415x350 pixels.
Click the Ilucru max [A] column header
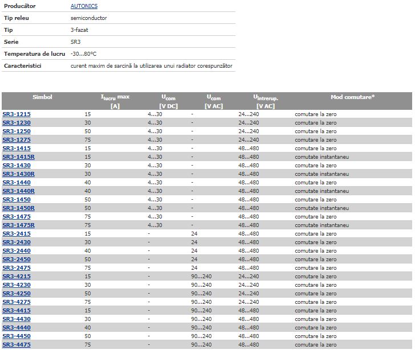click(115, 101)
